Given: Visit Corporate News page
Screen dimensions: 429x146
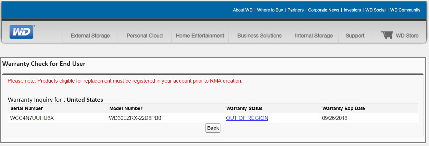Looking at the screenshot, I should point(323,10).
